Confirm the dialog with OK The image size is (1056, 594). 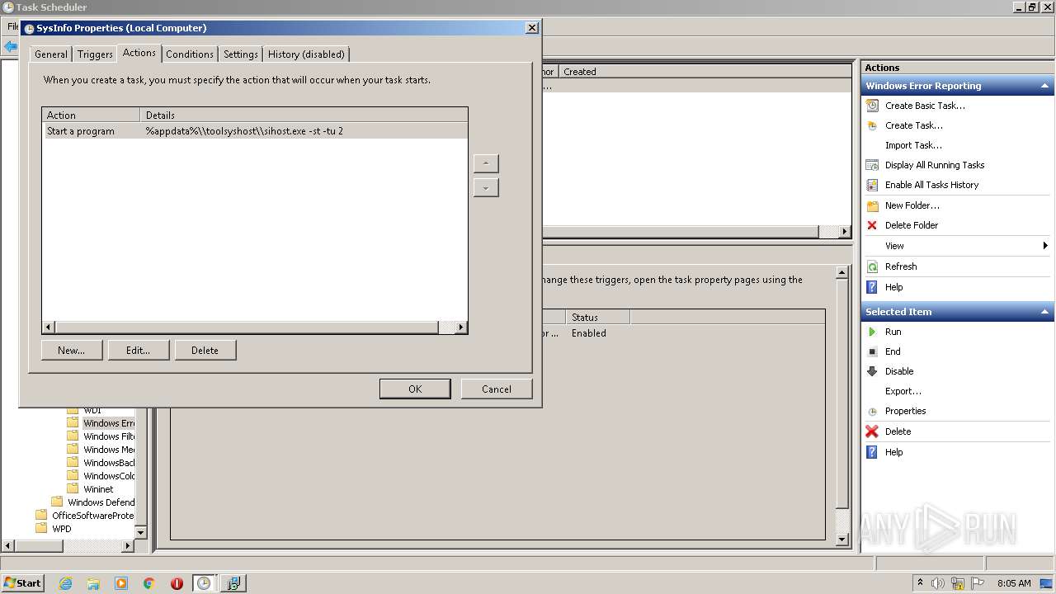[x=415, y=389]
